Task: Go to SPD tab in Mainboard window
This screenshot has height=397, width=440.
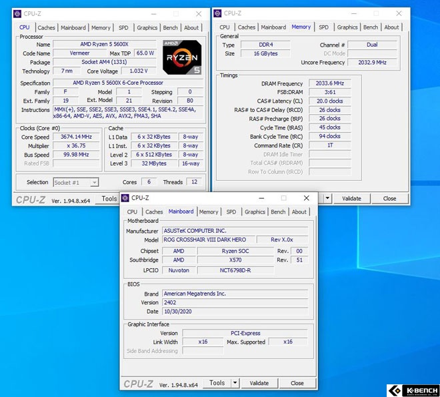Action: point(231,212)
